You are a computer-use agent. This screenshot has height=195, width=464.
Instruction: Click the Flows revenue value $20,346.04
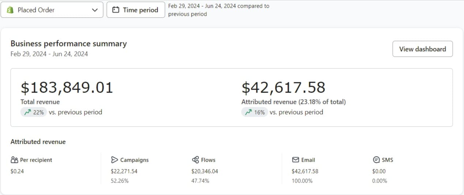tap(204, 171)
